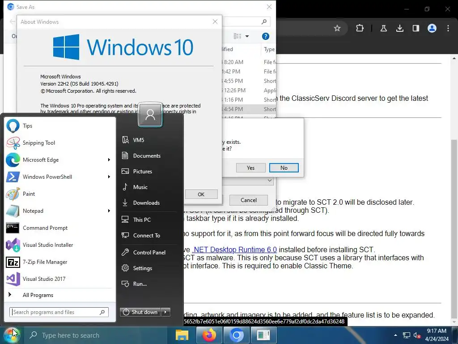Click OK in About Windows dialog
The width and height of the screenshot is (458, 344).
tap(201, 194)
